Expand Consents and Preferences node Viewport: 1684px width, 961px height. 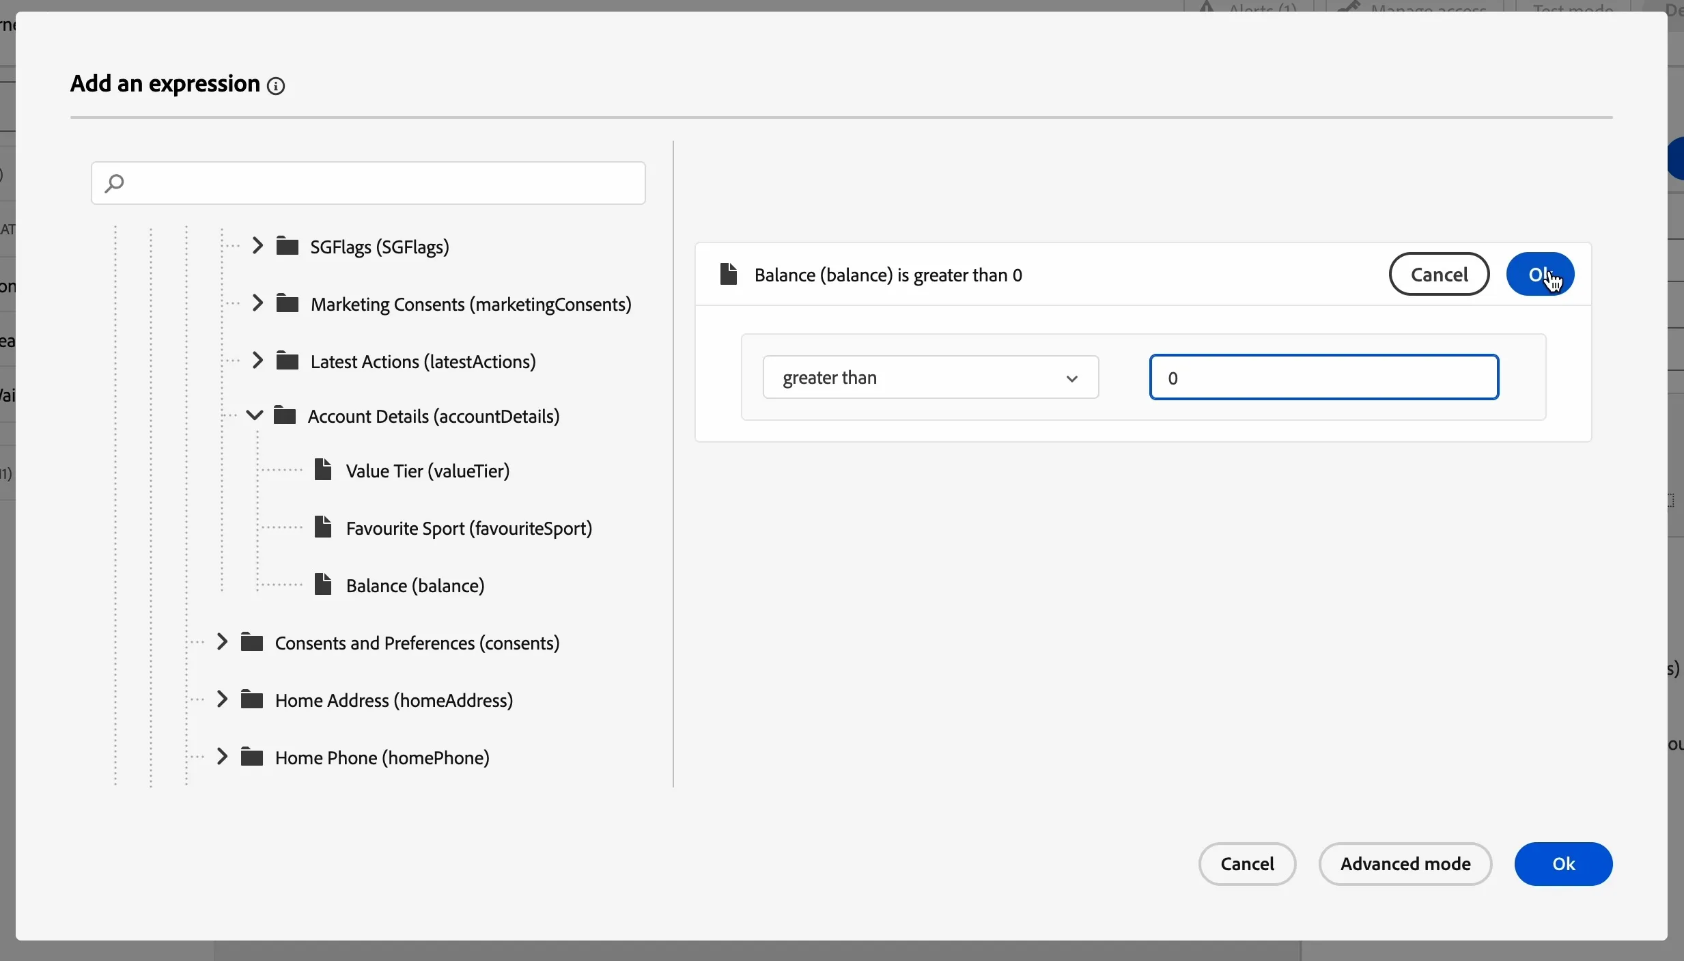[x=222, y=642]
